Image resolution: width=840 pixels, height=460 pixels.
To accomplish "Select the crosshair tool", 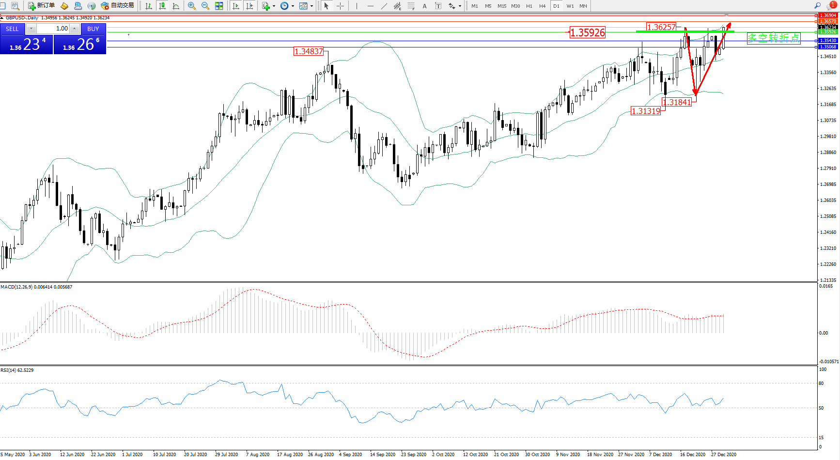I will (341, 6).
